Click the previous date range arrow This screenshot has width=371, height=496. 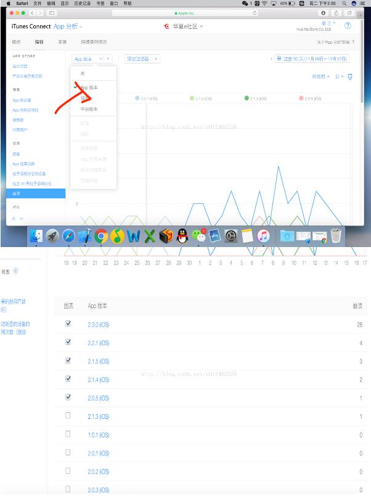tap(271, 59)
